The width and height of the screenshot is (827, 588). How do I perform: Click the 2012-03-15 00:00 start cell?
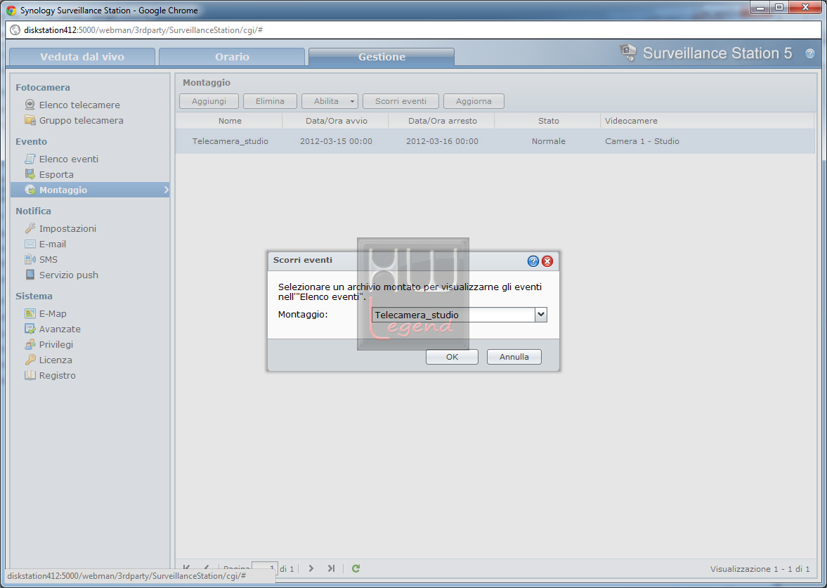(x=336, y=141)
